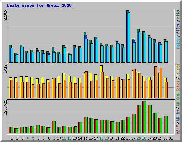Select the 'kB F' legend label
This screenshot has height=142, width=182.
[178, 129]
